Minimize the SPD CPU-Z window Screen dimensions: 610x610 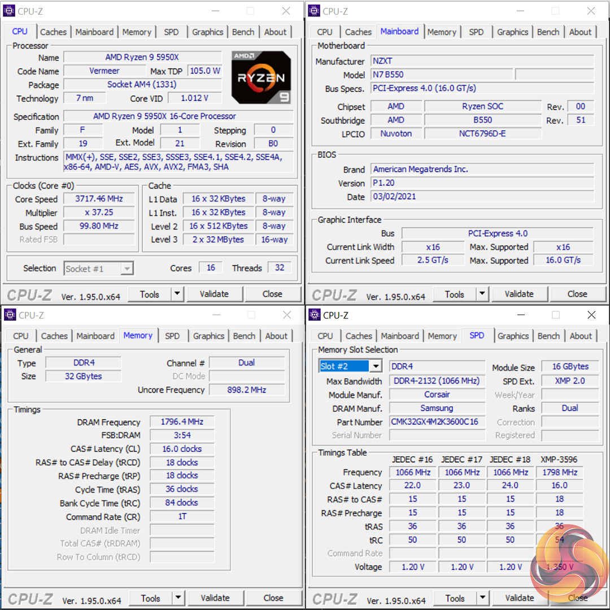tap(521, 315)
